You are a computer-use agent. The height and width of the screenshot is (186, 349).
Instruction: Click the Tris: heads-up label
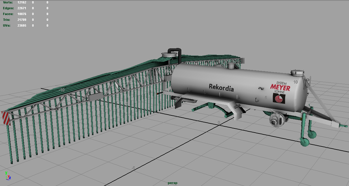pos(7,20)
